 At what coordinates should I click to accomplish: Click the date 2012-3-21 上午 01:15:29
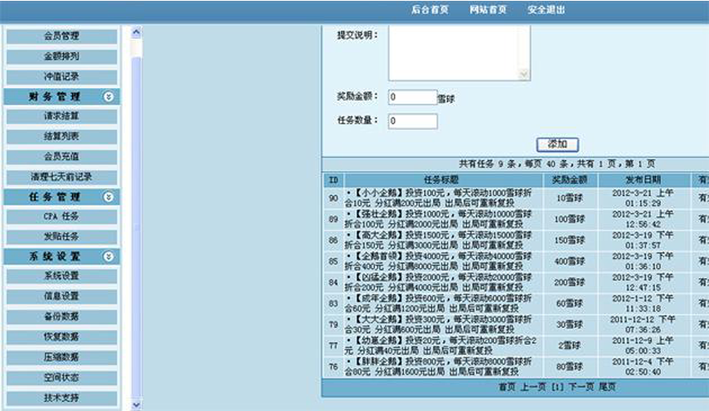tap(643, 198)
